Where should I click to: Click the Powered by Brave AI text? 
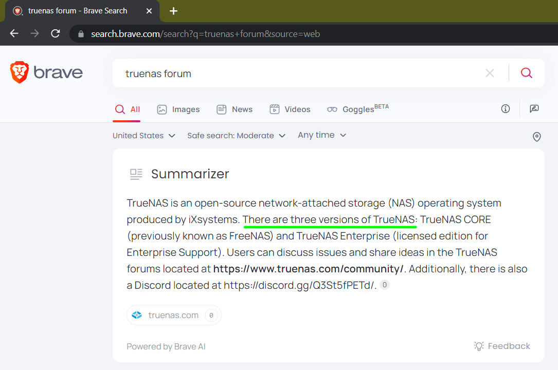(166, 346)
